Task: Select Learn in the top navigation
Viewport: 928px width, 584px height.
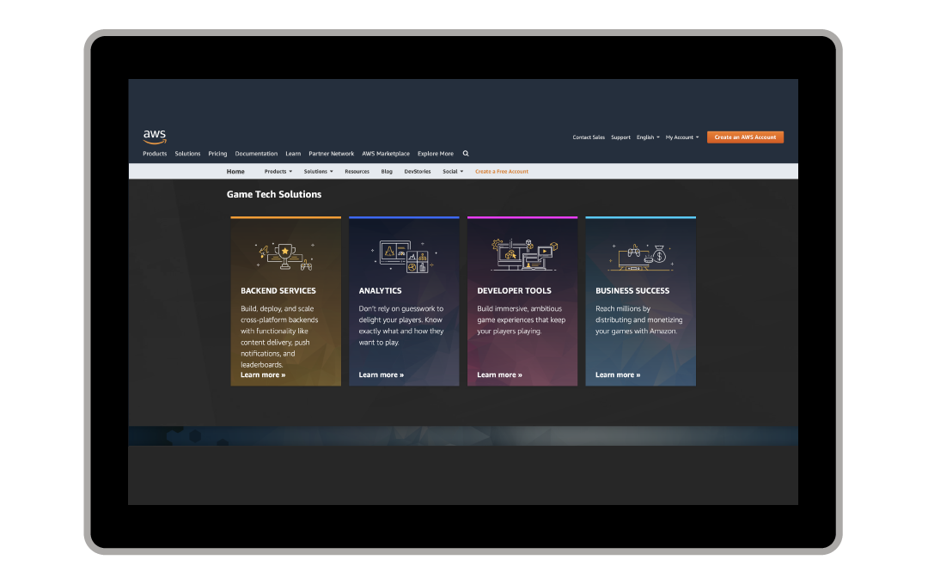Action: click(293, 153)
